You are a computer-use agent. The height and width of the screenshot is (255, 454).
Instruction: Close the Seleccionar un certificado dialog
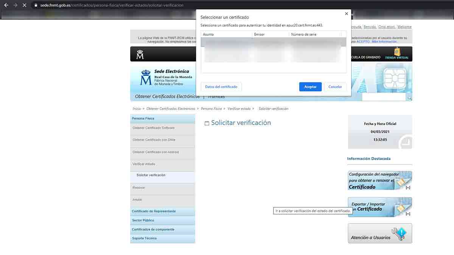point(346,14)
